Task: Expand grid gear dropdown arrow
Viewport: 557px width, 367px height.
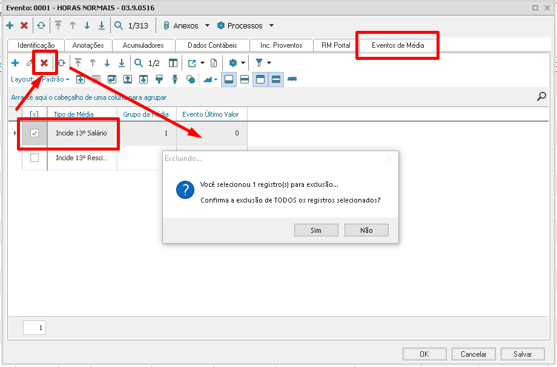Action: pos(243,63)
